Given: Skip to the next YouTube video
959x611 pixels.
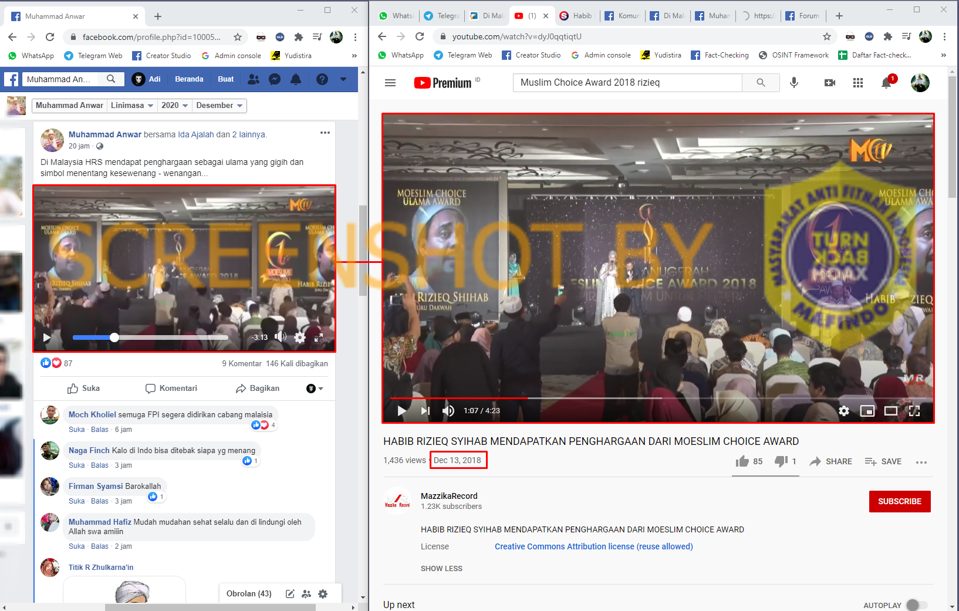Looking at the screenshot, I should pos(426,411).
